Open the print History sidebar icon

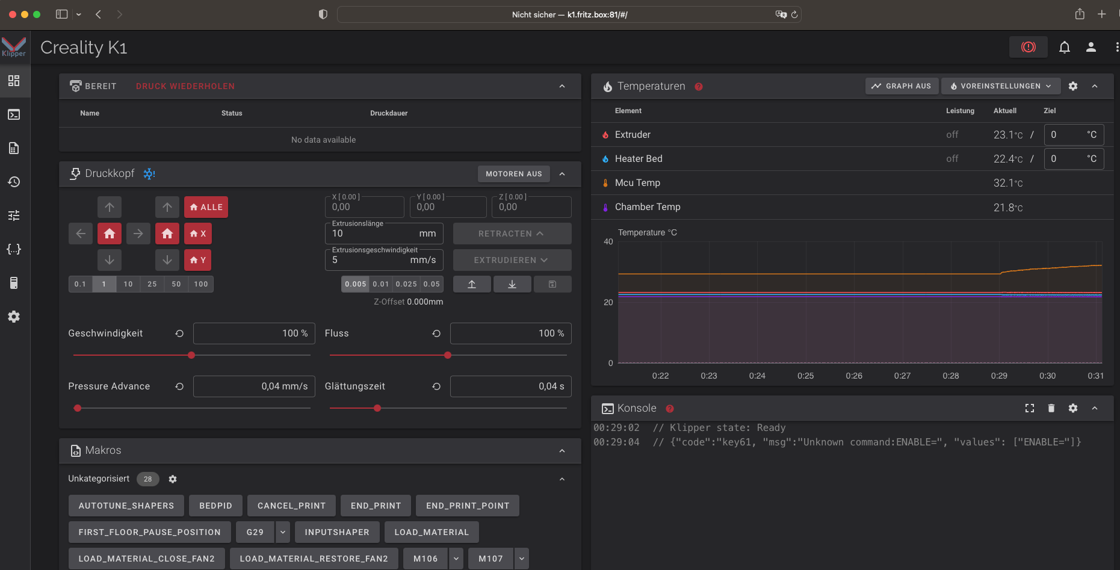tap(14, 182)
